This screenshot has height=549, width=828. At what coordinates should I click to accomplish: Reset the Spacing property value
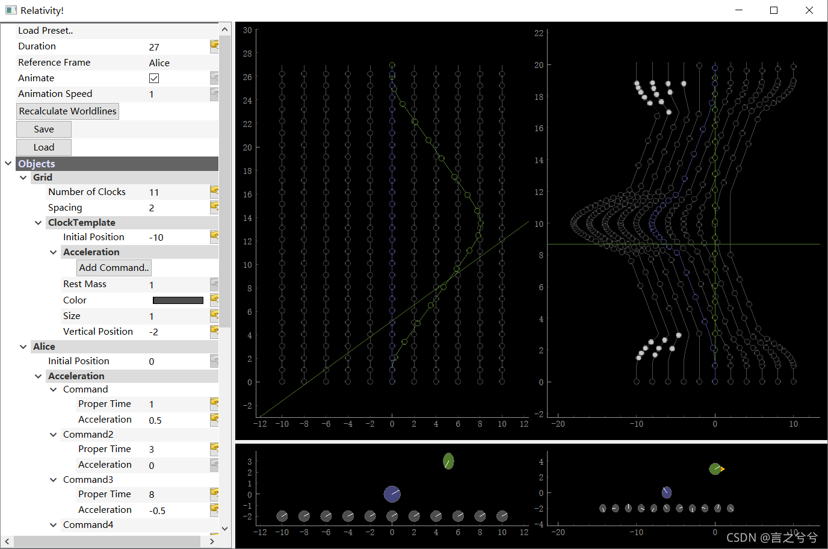coord(214,207)
